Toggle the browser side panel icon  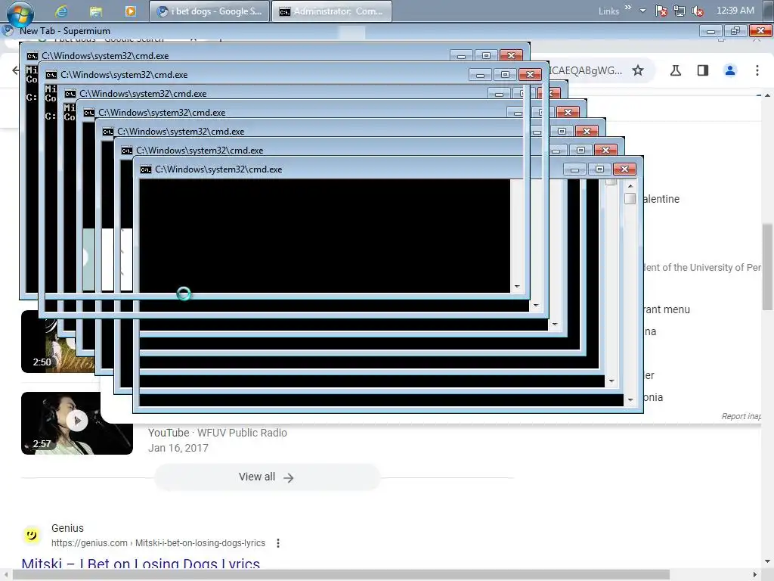coord(703,70)
